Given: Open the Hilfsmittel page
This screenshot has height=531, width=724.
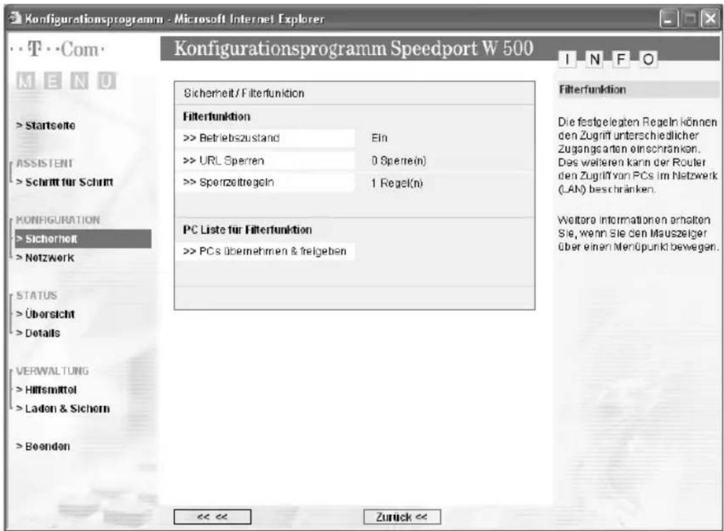Looking at the screenshot, I should [46, 390].
